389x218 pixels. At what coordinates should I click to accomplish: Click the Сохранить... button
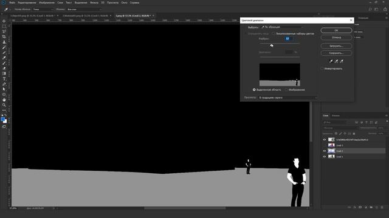coord(336,53)
